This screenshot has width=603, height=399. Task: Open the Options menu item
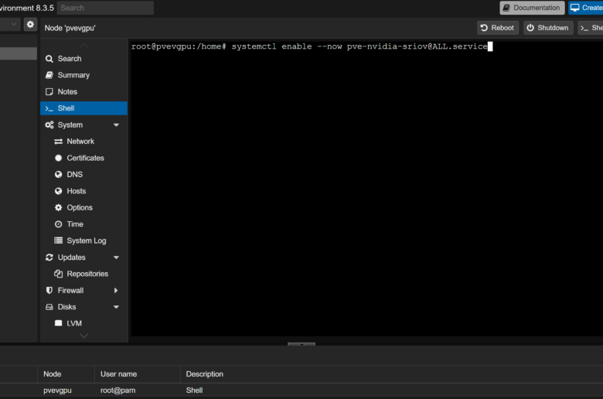(x=83, y=207)
